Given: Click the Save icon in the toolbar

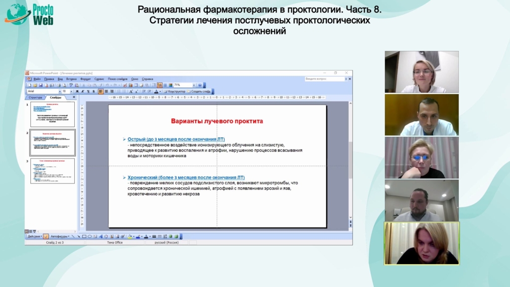Looking at the screenshot, I should click(x=40, y=85).
